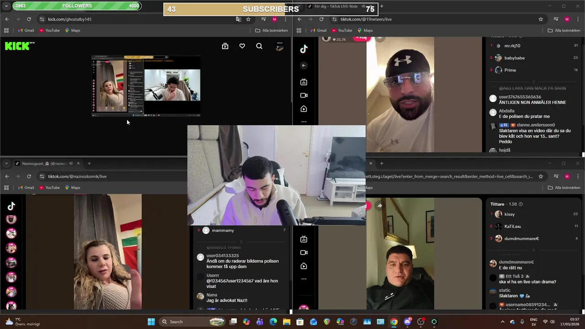Viewport: 585px width, 329px height.
Task: Click the camera icon in 19neteen TikTok sidebar
Action: pos(303,96)
